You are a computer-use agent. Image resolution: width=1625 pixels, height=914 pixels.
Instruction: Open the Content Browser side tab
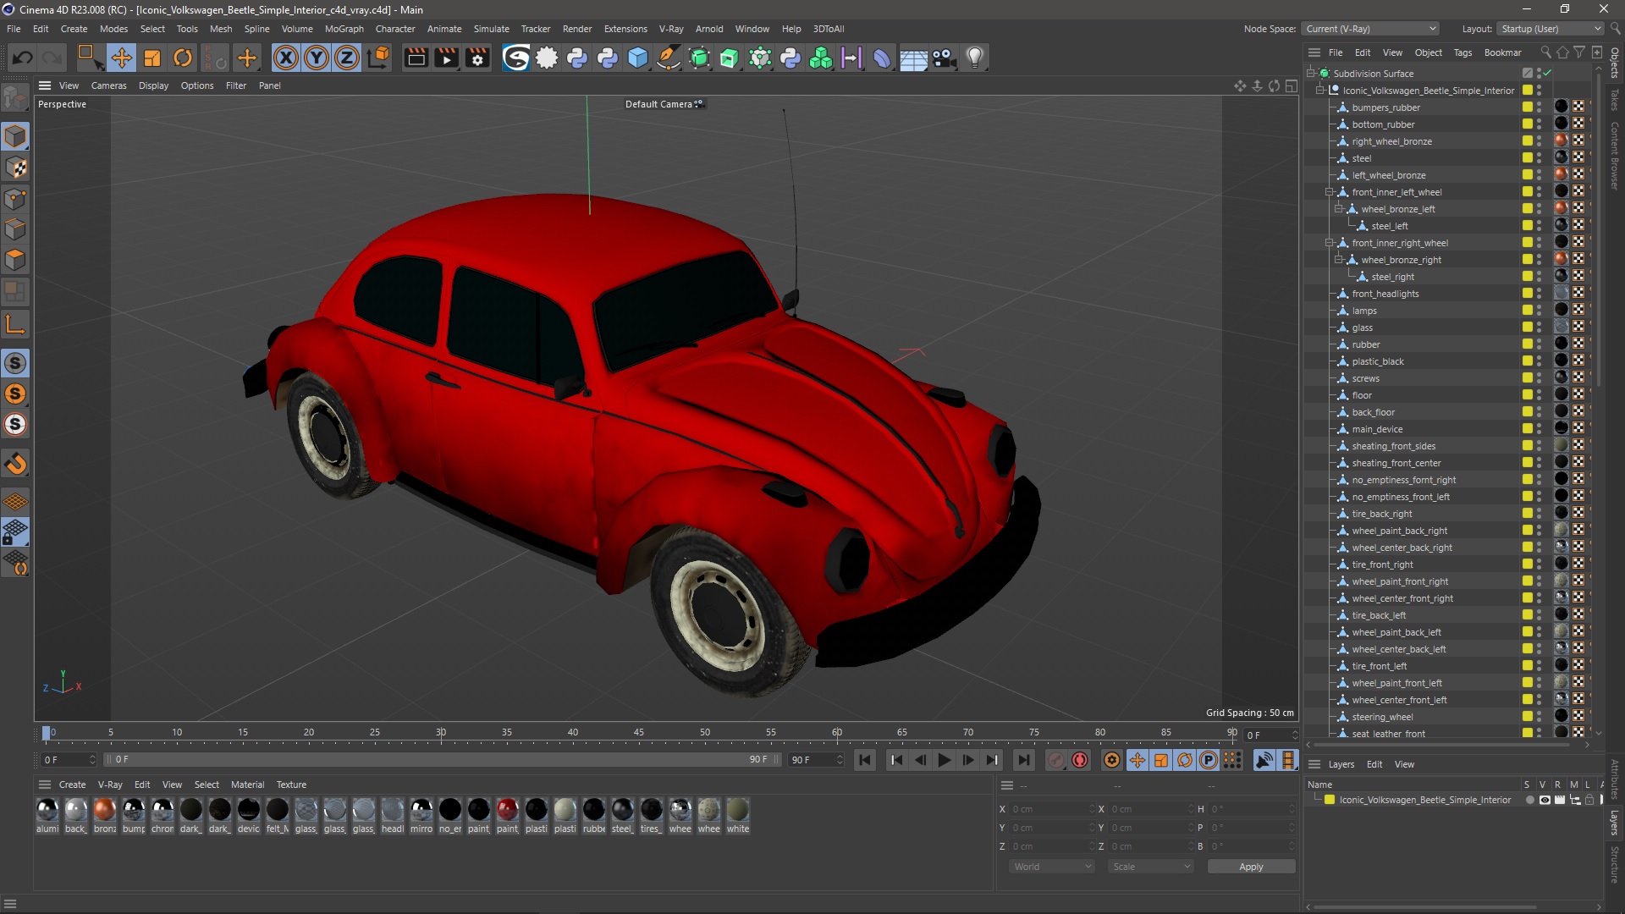click(1615, 155)
